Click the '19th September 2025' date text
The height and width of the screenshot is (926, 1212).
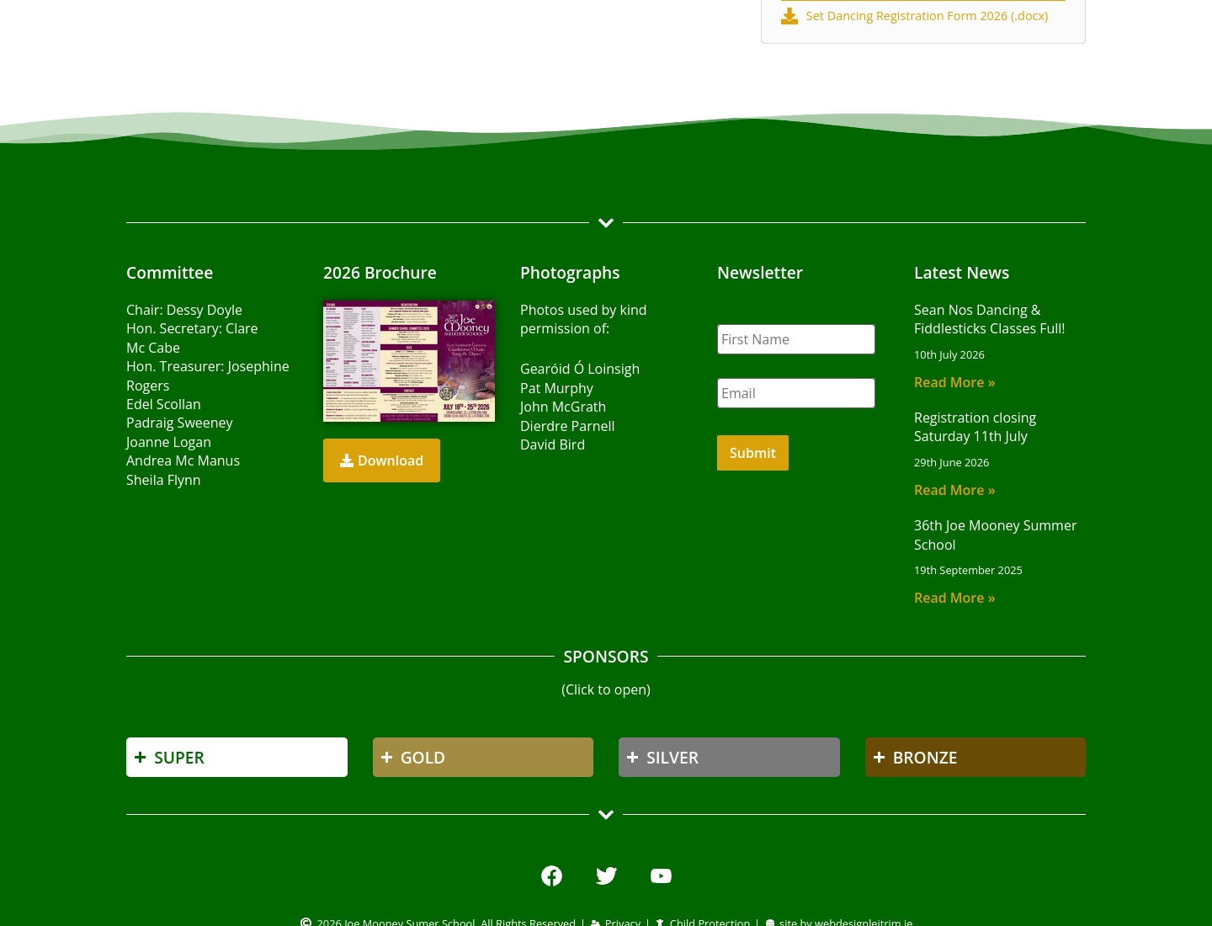pyautogui.click(x=968, y=570)
